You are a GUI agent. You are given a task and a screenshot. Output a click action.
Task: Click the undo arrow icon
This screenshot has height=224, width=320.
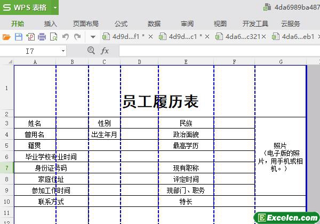point(66,37)
